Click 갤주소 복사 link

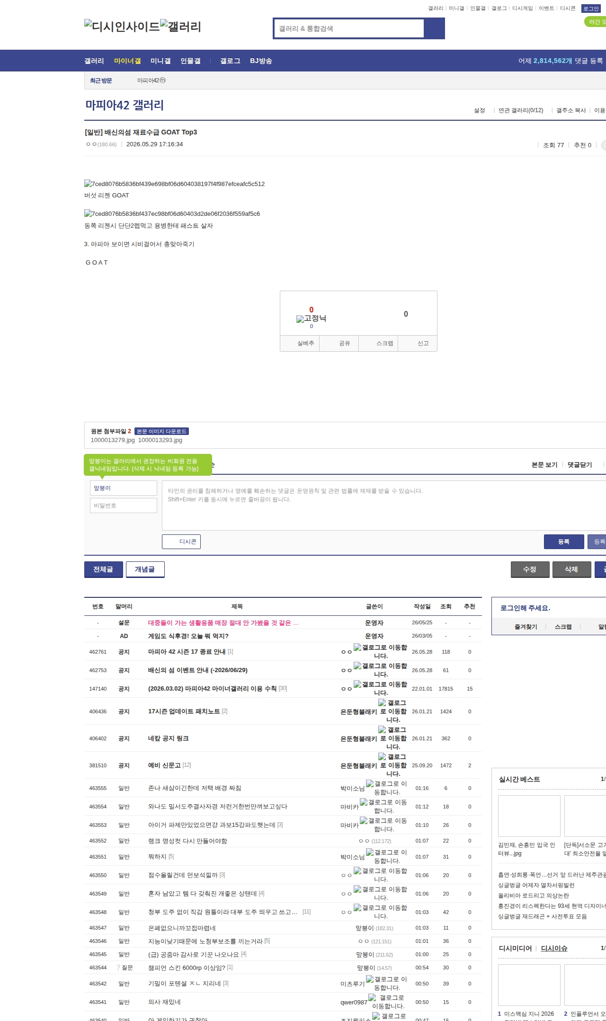[x=571, y=110]
